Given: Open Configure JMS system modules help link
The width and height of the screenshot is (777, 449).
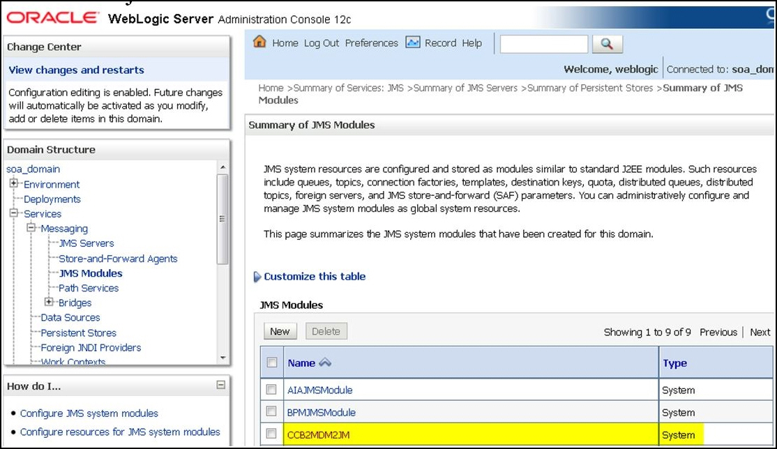Looking at the screenshot, I should 89,413.
